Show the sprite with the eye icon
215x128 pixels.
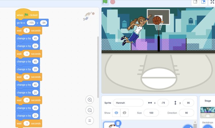[116, 113]
